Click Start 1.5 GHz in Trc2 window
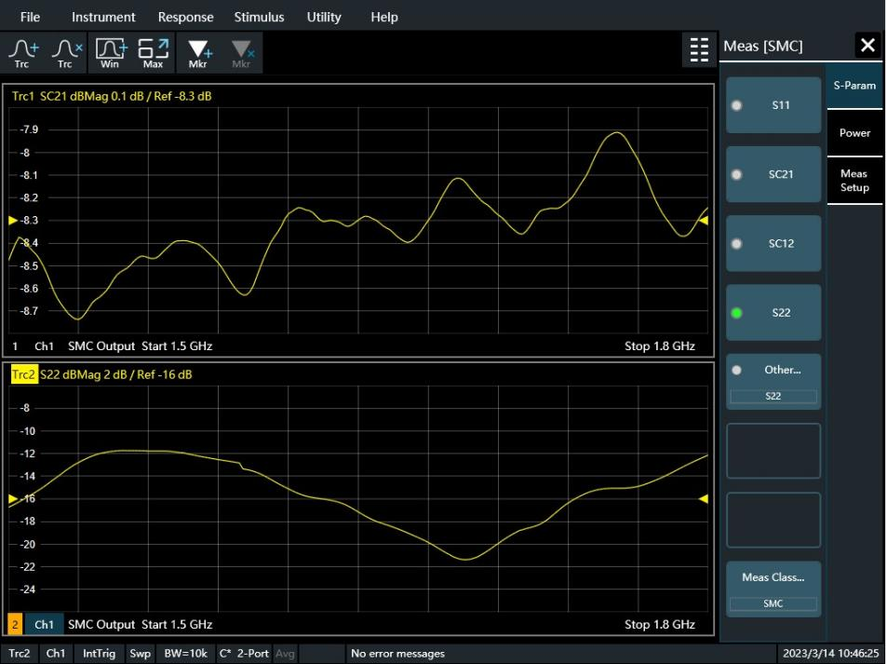Screen dimensions: 887x664 click(x=177, y=624)
